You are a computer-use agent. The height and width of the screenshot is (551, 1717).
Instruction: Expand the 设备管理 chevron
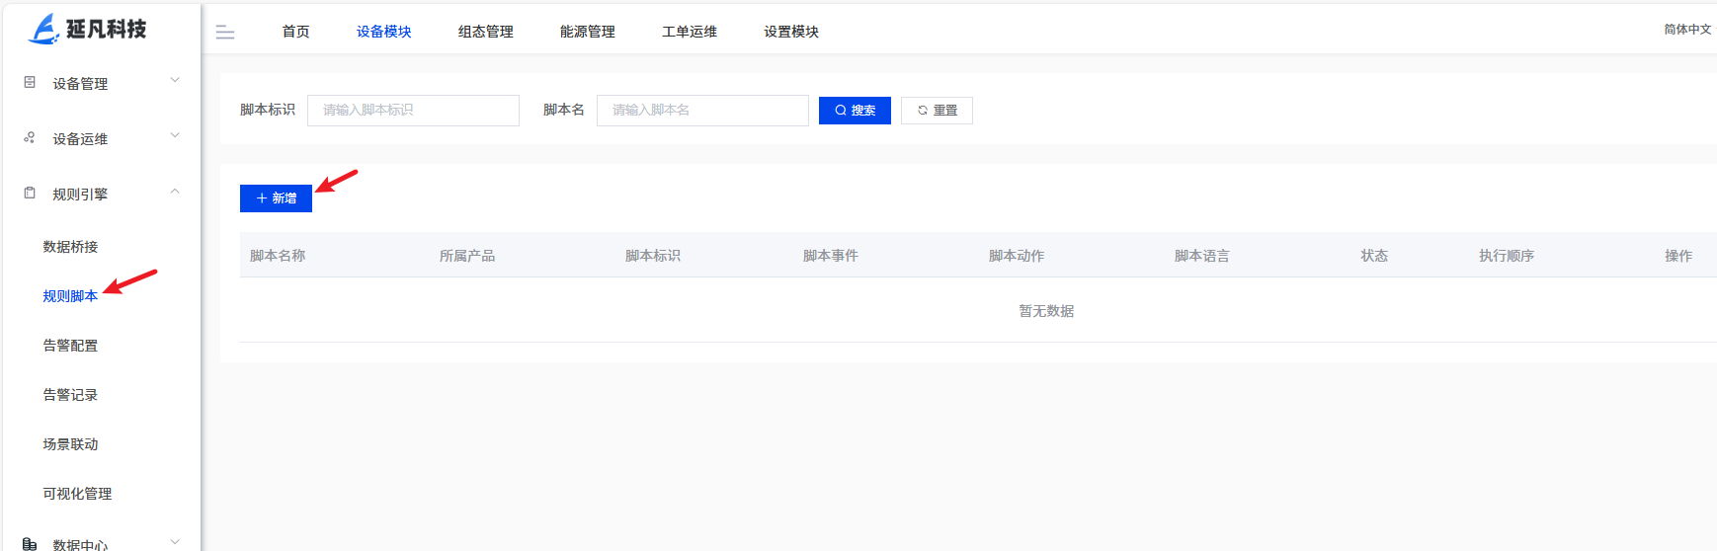pos(175,81)
